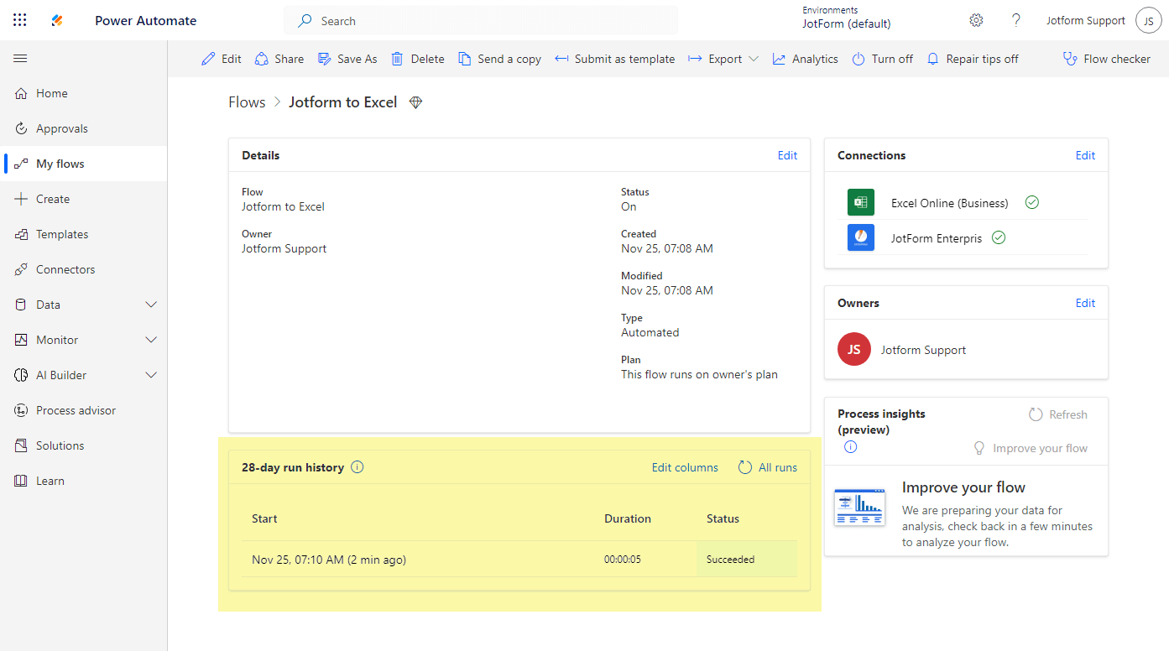Viewport: 1169px width, 651px height.
Task: Click the Jotform to Excel breadcrumb title
Action: (x=343, y=102)
